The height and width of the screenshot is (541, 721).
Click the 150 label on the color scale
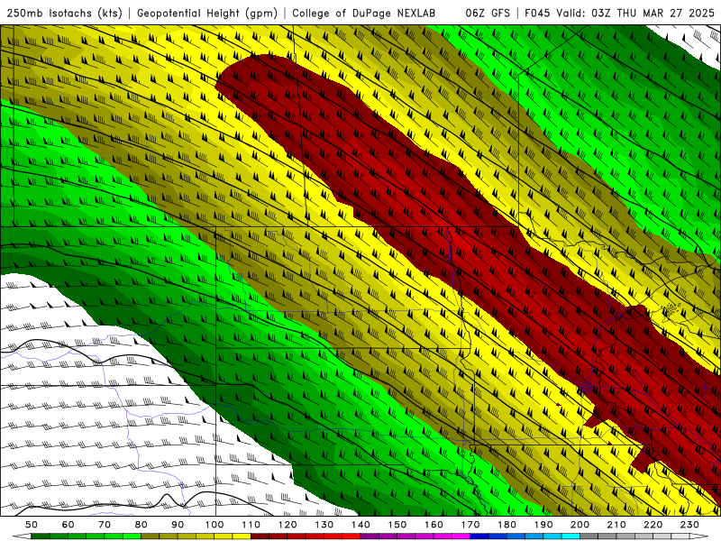coord(397,525)
